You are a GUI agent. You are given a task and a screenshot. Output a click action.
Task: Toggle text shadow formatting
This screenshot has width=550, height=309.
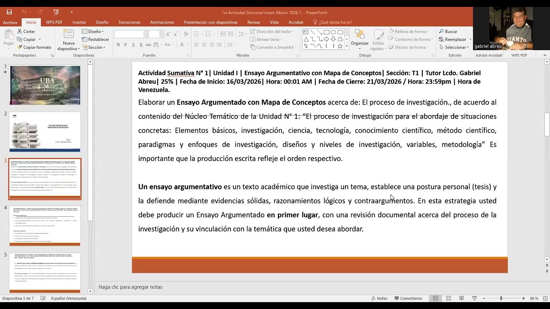click(142, 45)
